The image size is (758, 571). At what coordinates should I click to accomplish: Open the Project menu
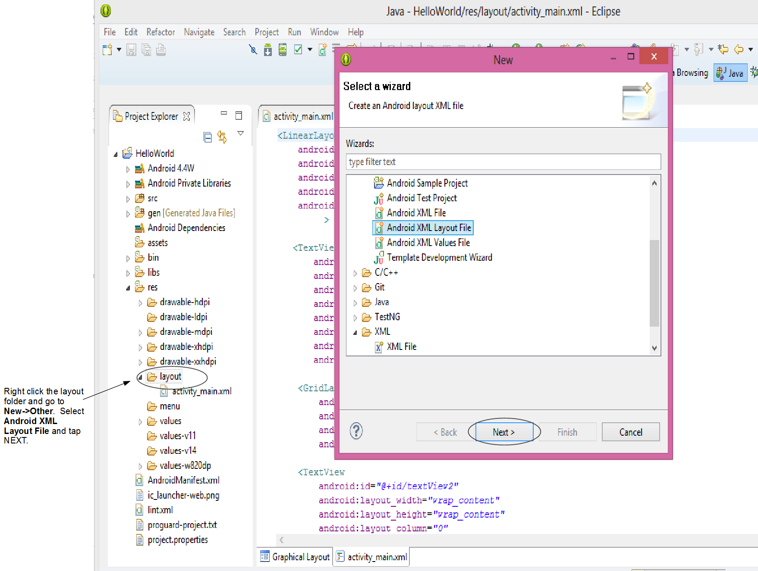(267, 32)
